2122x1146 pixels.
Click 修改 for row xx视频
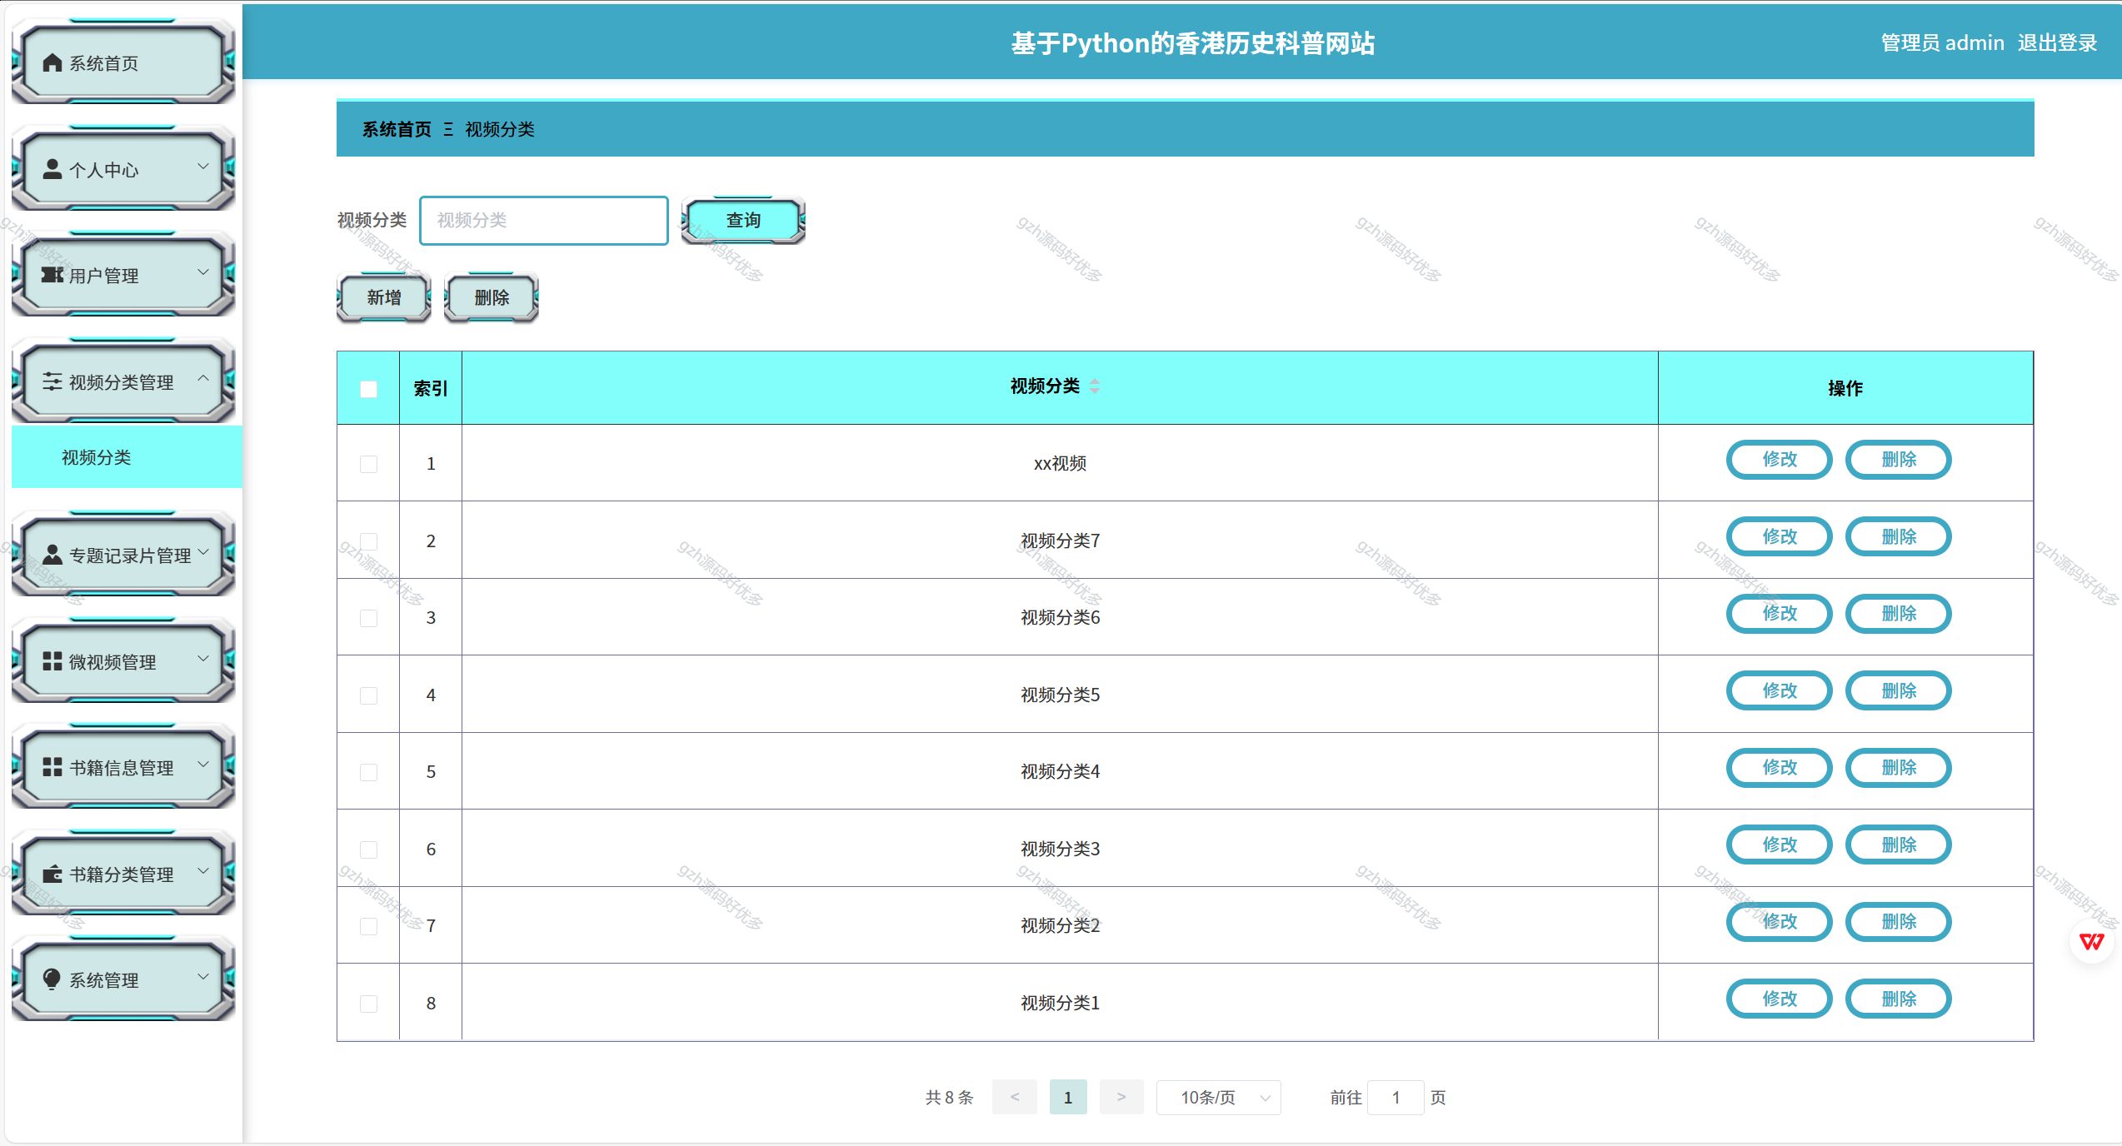(1780, 460)
